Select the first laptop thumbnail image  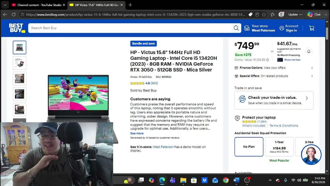click(20, 48)
